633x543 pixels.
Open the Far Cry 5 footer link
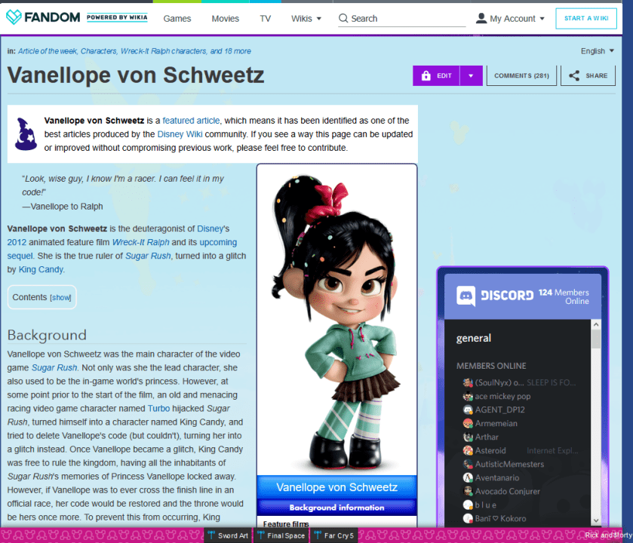[x=339, y=535]
